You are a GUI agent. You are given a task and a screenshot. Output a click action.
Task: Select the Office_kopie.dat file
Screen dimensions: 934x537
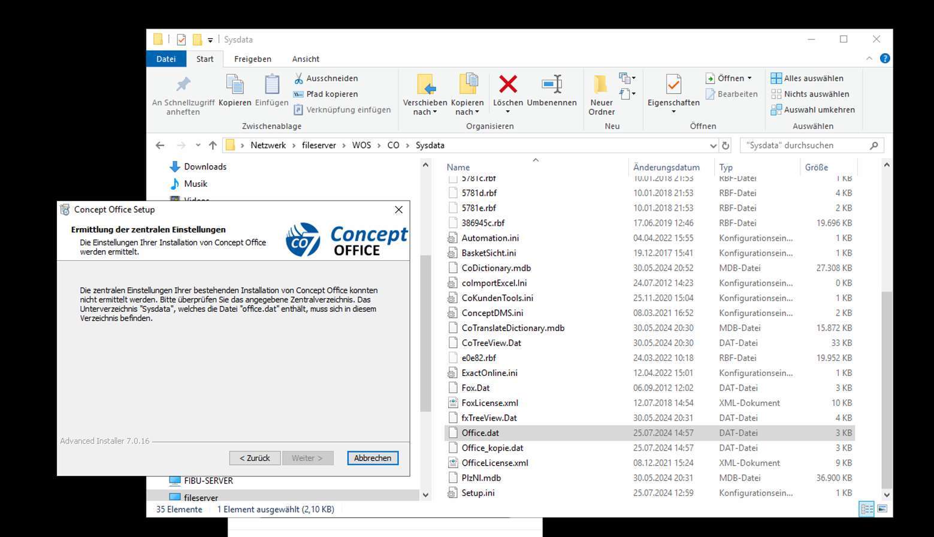tap(492, 448)
